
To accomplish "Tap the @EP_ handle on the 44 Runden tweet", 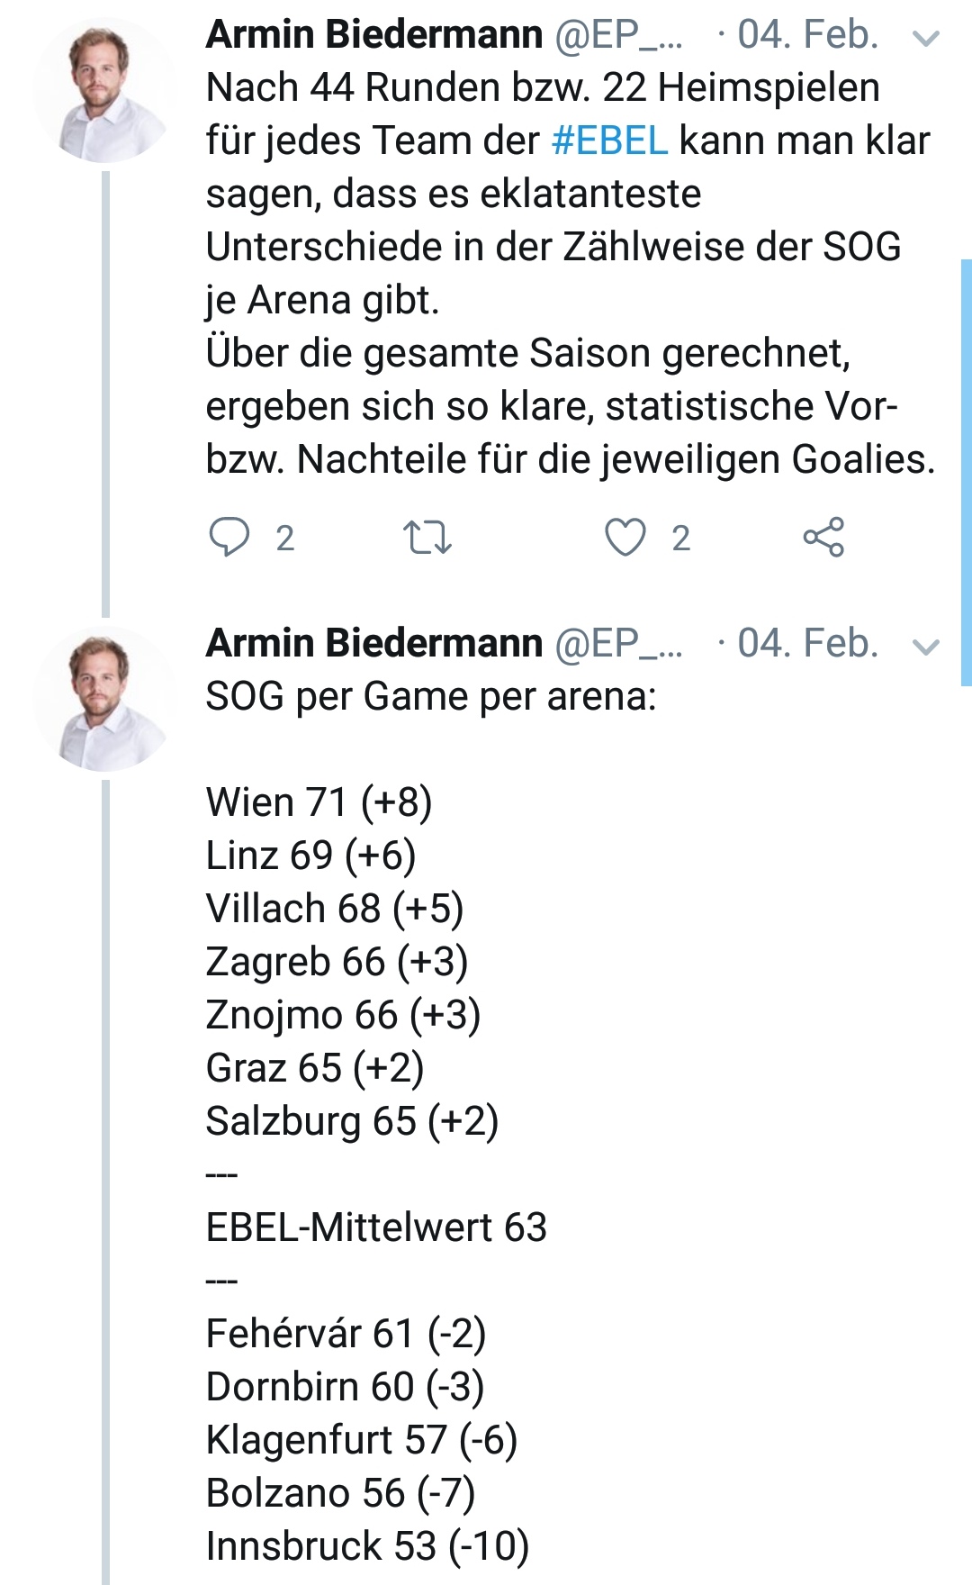I will click(619, 34).
